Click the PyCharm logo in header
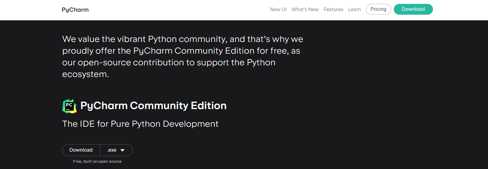488x169 pixels. tap(75, 10)
